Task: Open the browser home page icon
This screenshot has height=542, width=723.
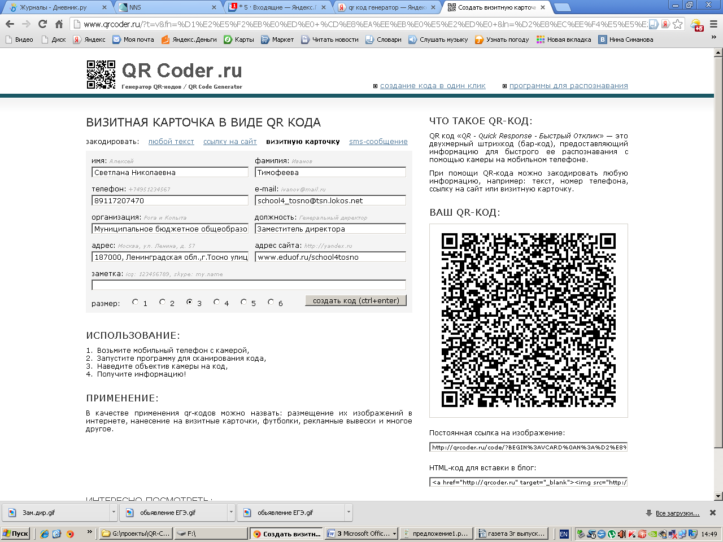Action: tap(59, 24)
